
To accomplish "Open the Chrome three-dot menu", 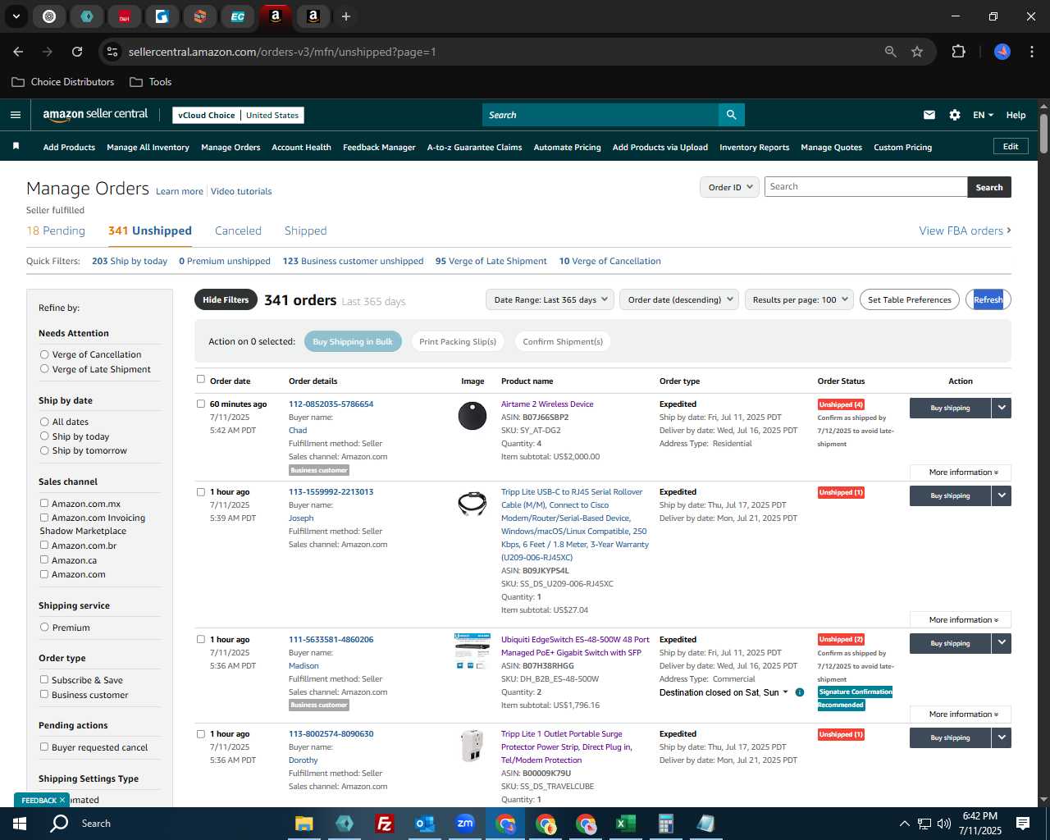I will pos(1030,52).
